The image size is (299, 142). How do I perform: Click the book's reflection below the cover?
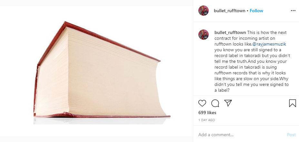pyautogui.click(x=101, y=121)
